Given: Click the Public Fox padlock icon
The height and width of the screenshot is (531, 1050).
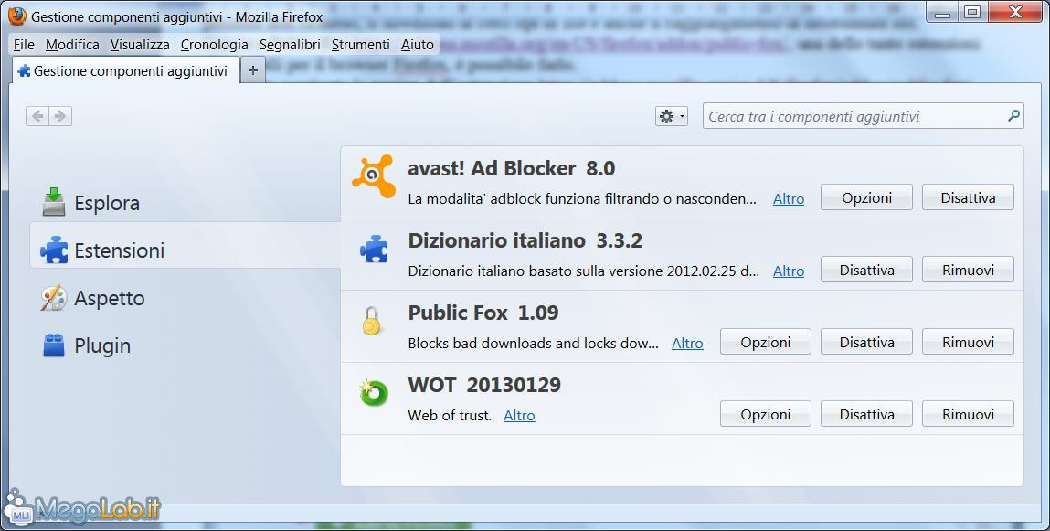Looking at the screenshot, I should (x=372, y=321).
